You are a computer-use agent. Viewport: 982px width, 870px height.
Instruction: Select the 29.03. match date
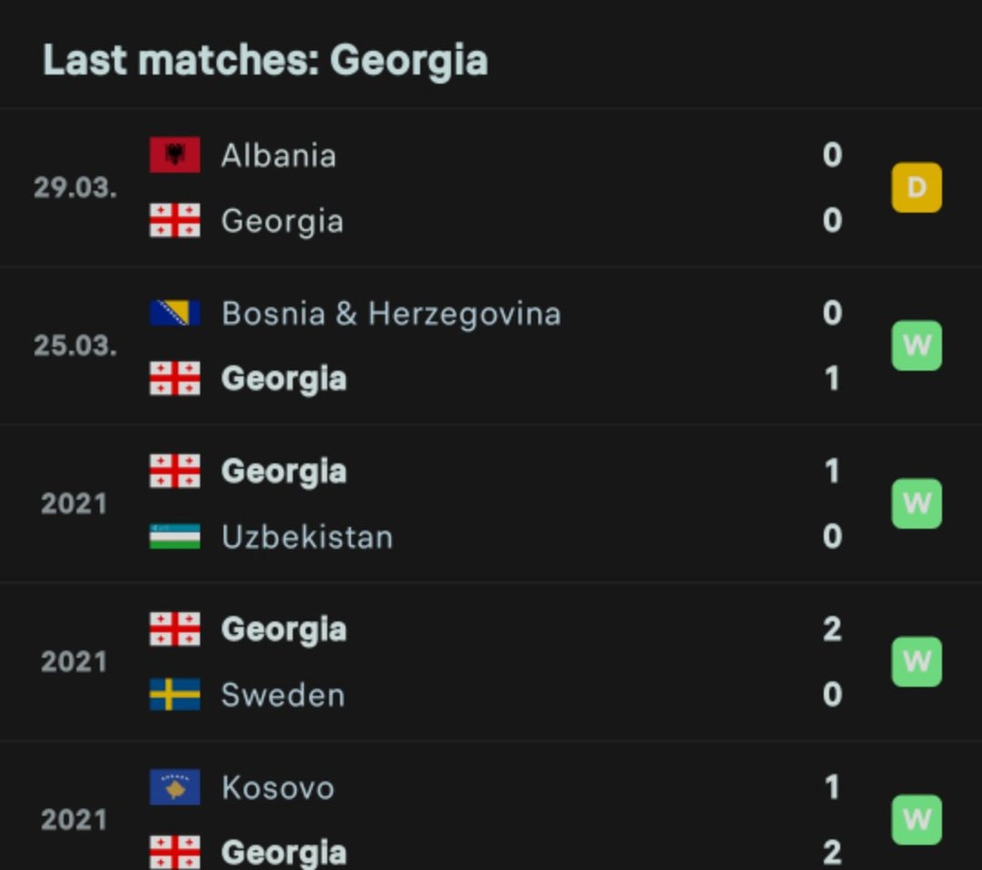(x=75, y=187)
